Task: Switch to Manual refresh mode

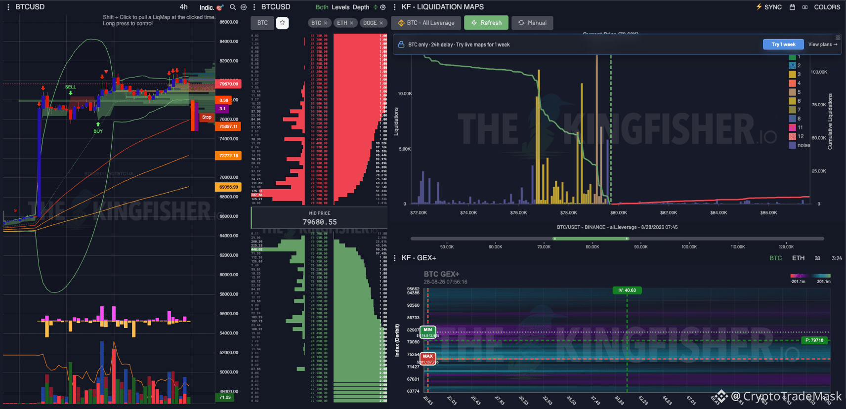Action: coord(532,23)
